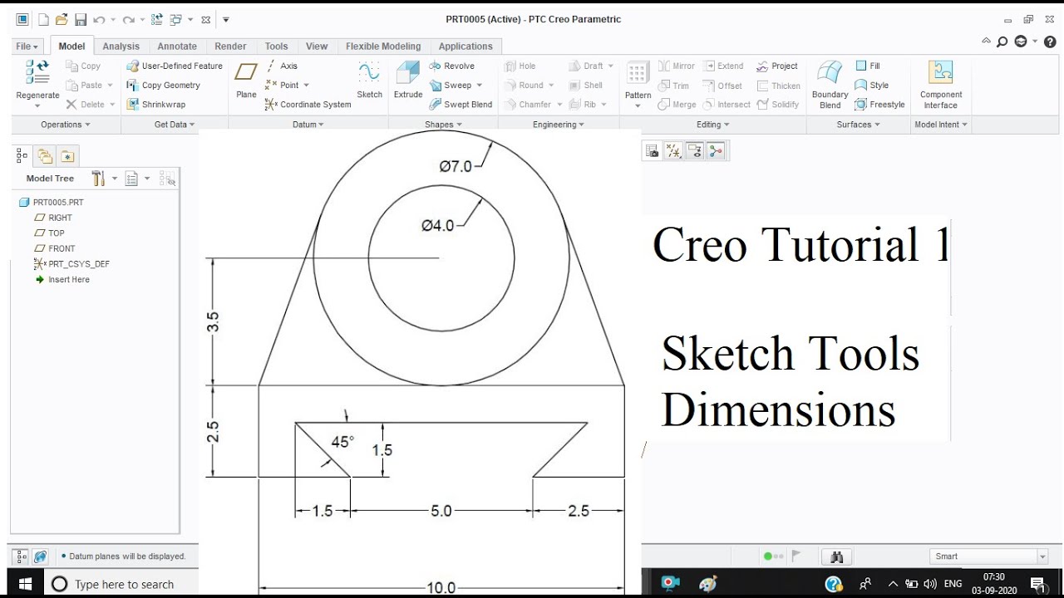Click Copy Geometry tool
Viewport: 1064px width, 598px height.
pos(163,85)
